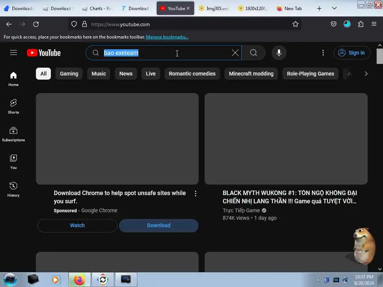Screen dimensions: 383x287
Task: Open ad options three-dot menu
Action: pos(195,194)
